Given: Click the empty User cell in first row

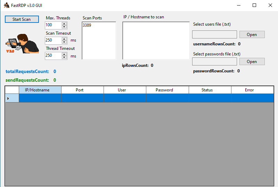Looking at the screenshot, I should pos(125,98).
